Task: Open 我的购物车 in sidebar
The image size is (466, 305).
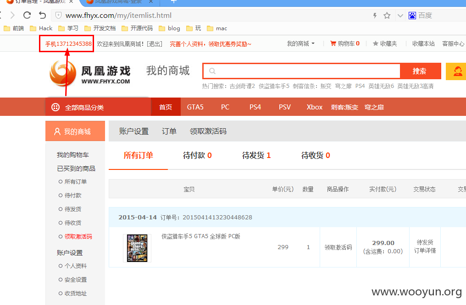Action: [73, 155]
